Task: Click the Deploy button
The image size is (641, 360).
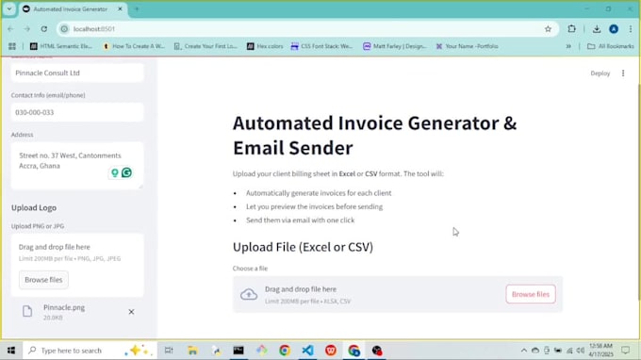Action: coord(600,74)
